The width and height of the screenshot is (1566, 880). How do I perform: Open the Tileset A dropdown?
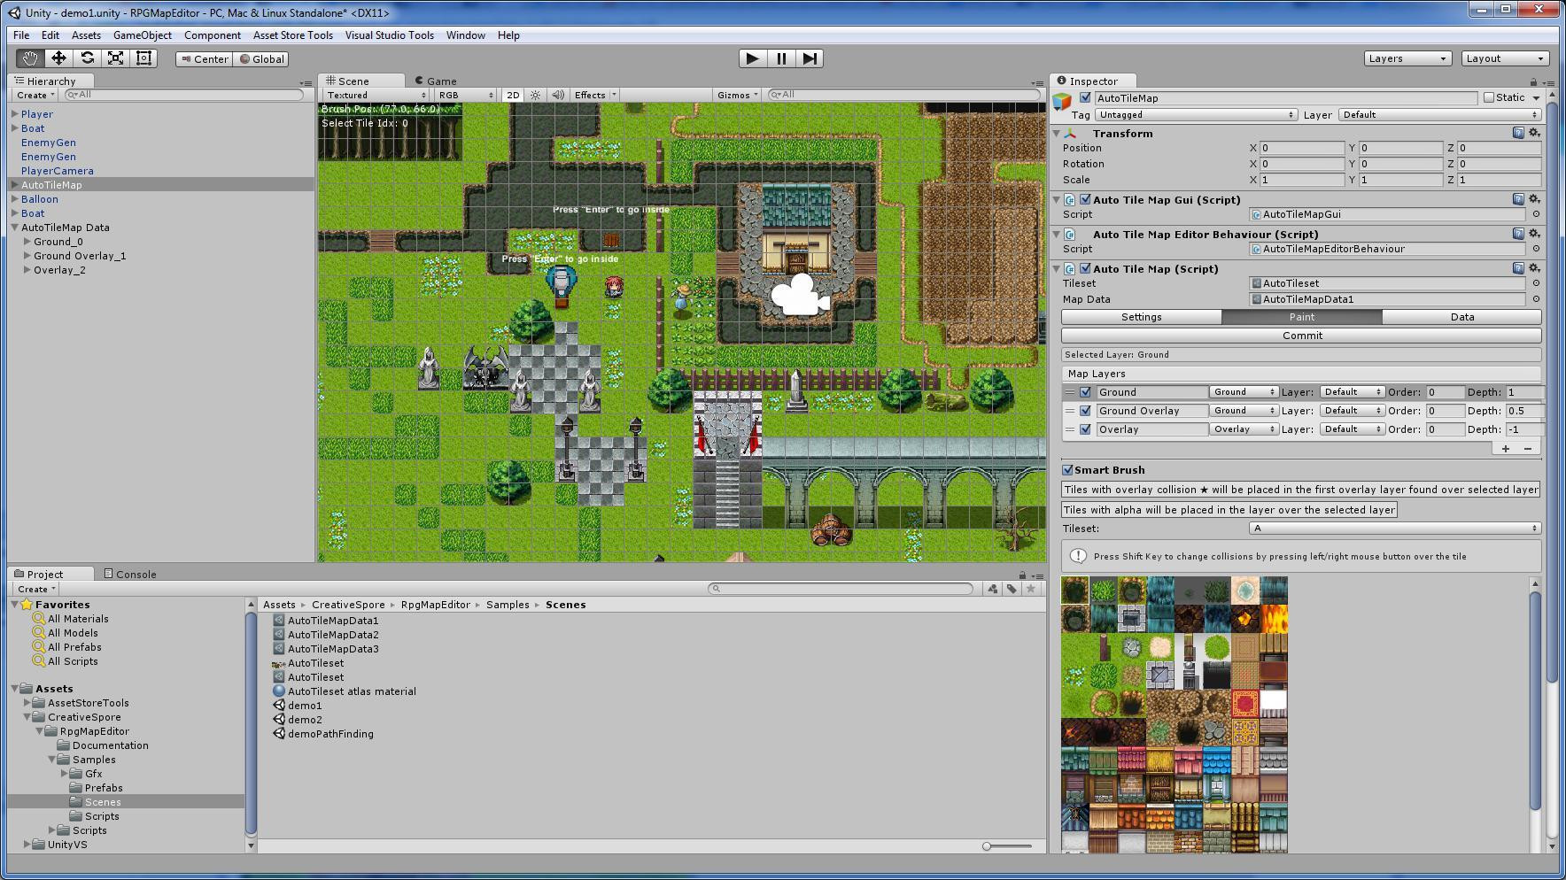point(1395,529)
